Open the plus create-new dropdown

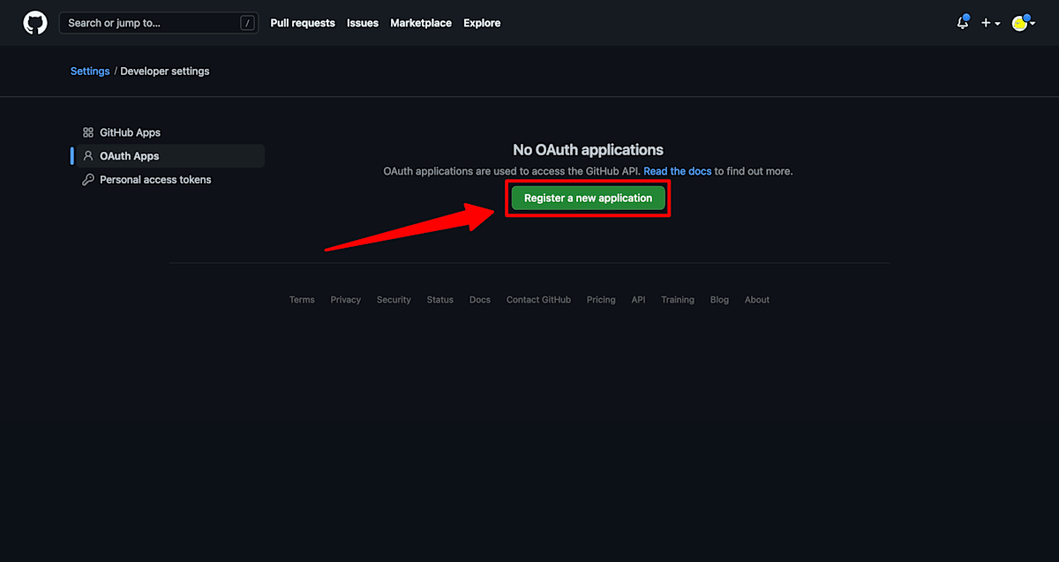click(x=990, y=23)
